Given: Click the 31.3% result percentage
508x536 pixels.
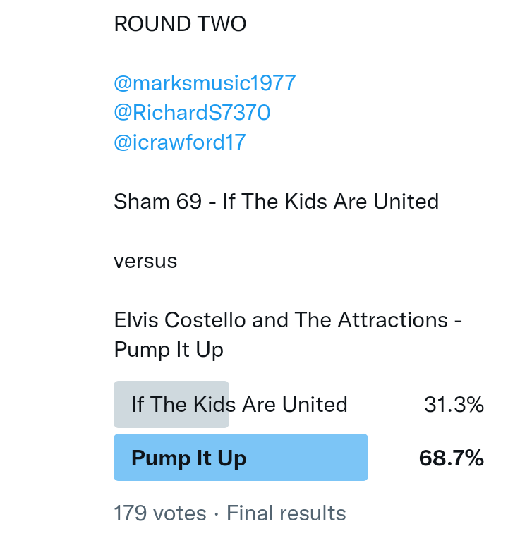Looking at the screenshot, I should tap(454, 405).
